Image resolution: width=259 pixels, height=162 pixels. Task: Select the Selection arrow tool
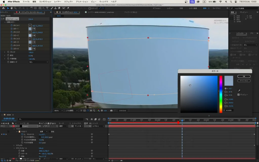(8, 8)
